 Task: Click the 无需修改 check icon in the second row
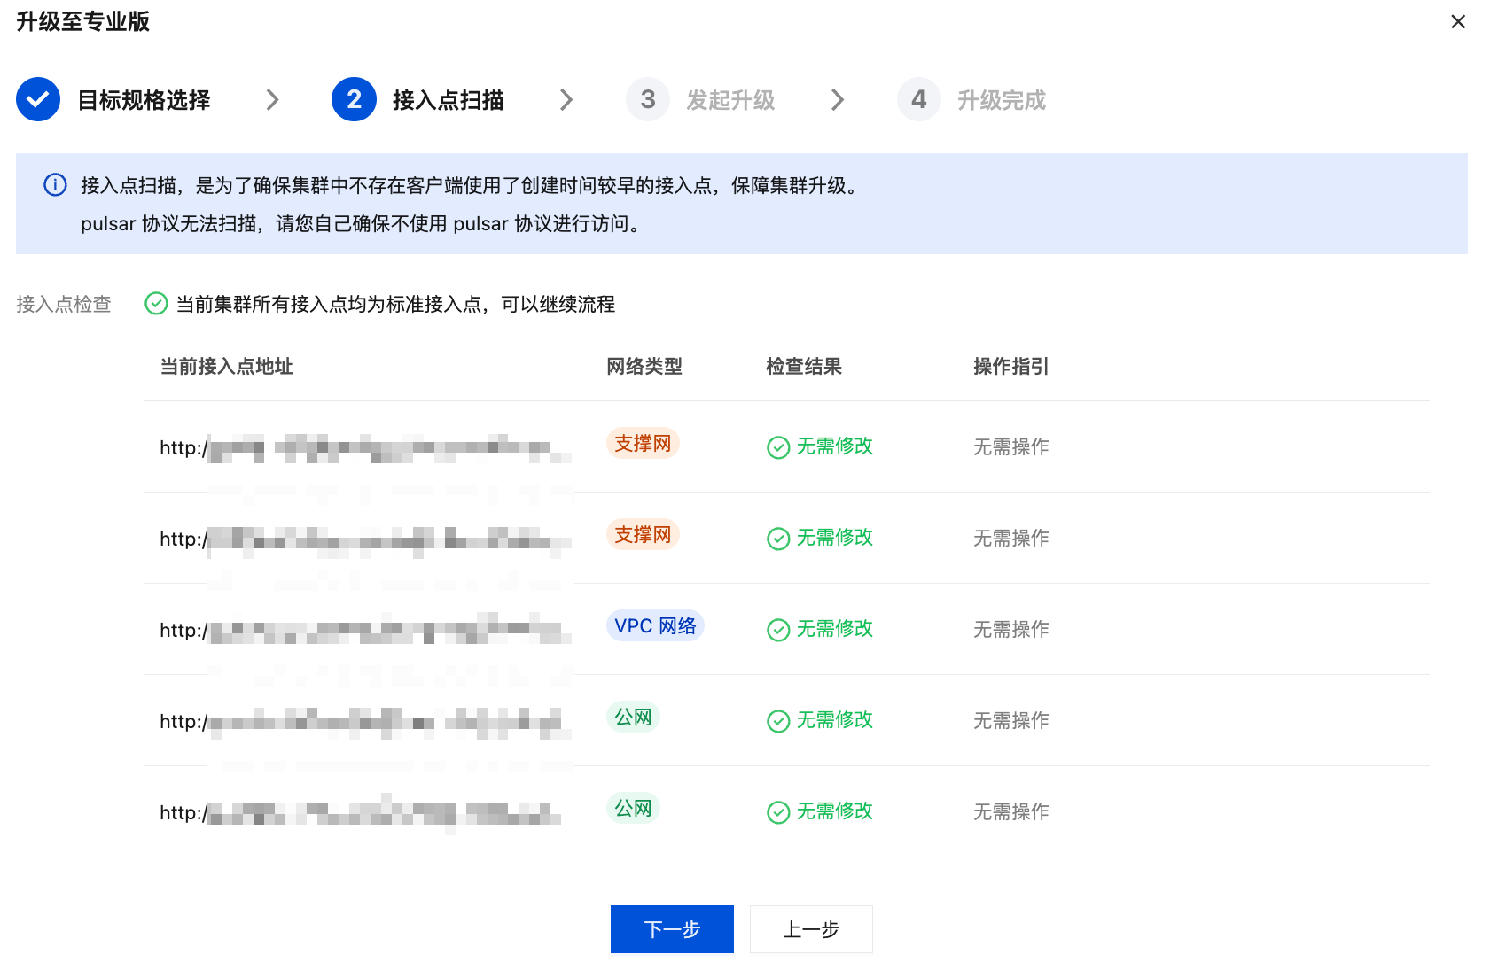click(x=778, y=539)
